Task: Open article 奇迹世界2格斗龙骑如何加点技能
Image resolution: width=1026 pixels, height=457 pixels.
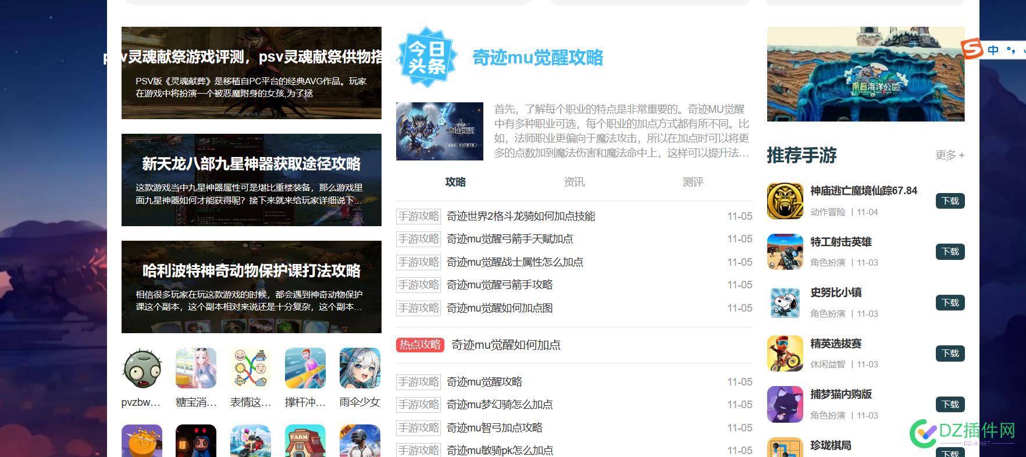Action: 521,216
